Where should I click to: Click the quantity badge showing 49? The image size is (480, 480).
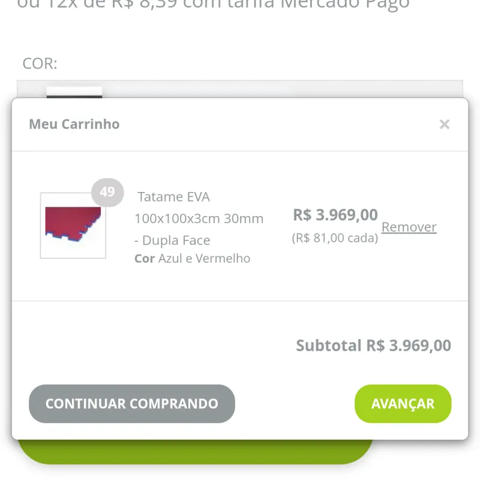pos(108,192)
